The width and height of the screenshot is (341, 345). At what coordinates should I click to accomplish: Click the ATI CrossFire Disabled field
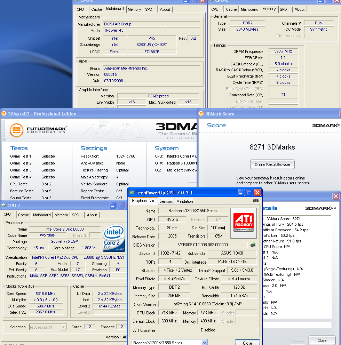coord(208,330)
